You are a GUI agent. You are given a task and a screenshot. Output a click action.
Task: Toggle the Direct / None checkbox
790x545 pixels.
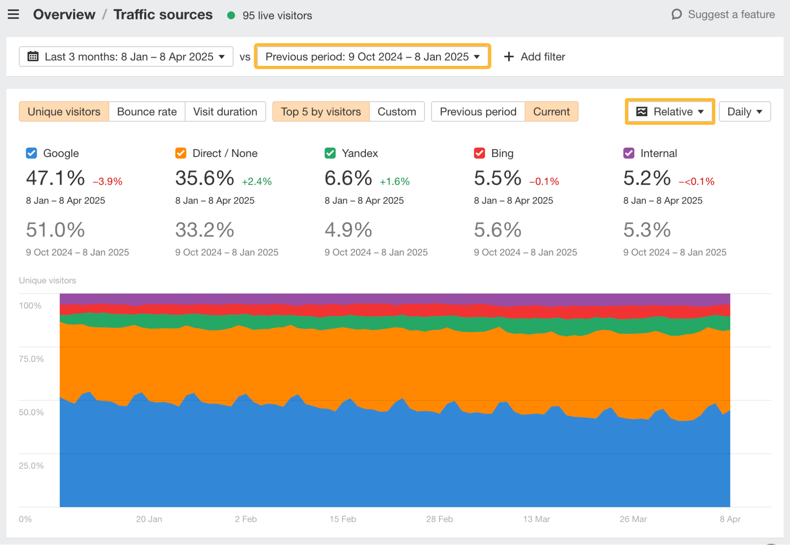point(181,153)
